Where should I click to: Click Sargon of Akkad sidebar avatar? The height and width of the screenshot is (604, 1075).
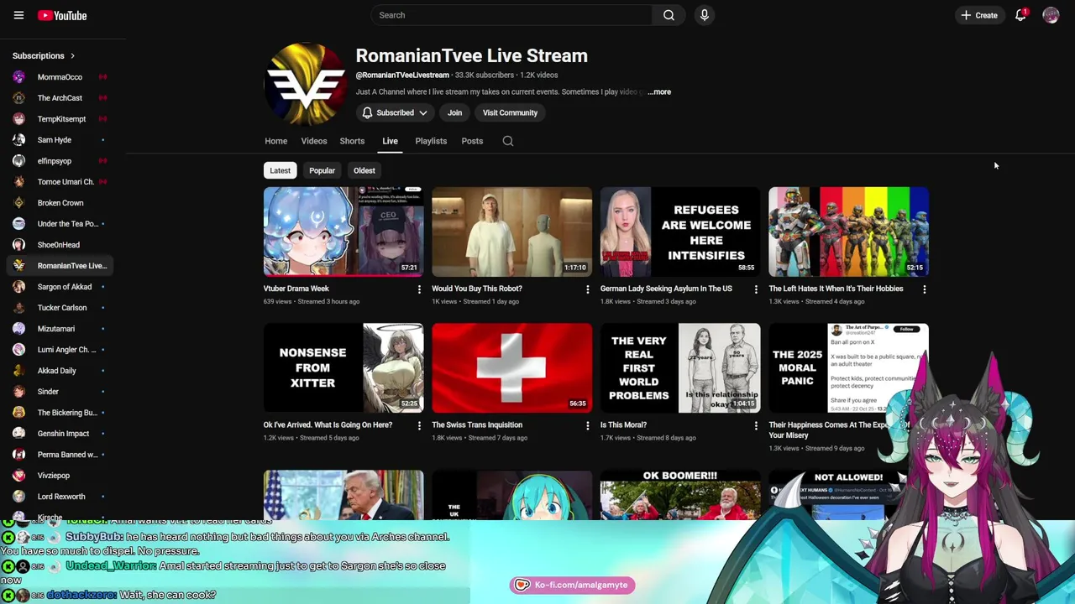18,287
